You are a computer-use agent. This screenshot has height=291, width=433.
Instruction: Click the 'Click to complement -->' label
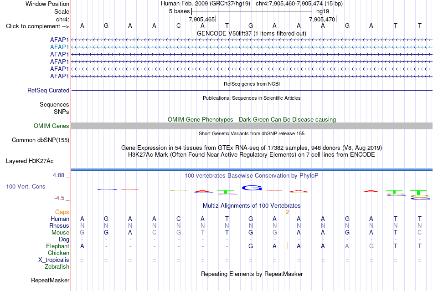[37, 26]
